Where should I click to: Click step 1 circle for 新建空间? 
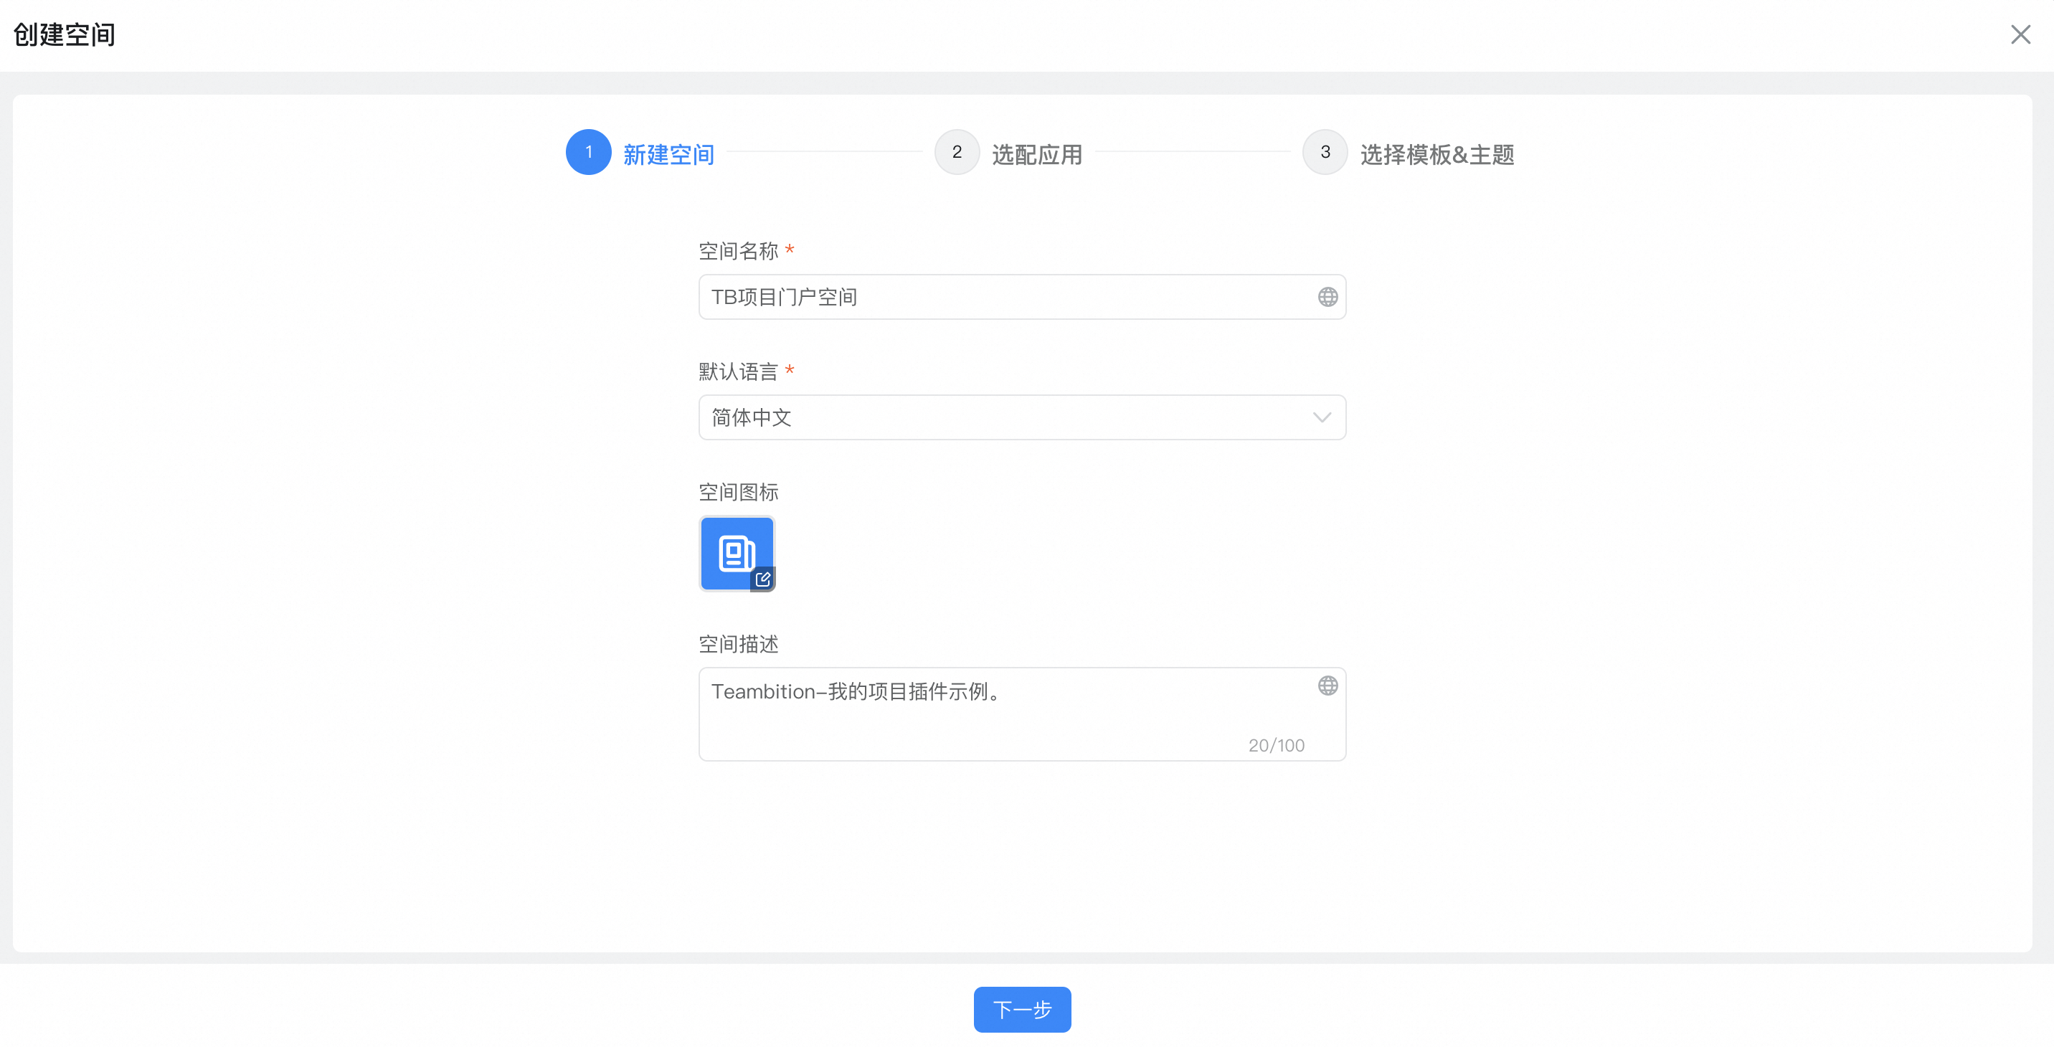pyautogui.click(x=589, y=152)
